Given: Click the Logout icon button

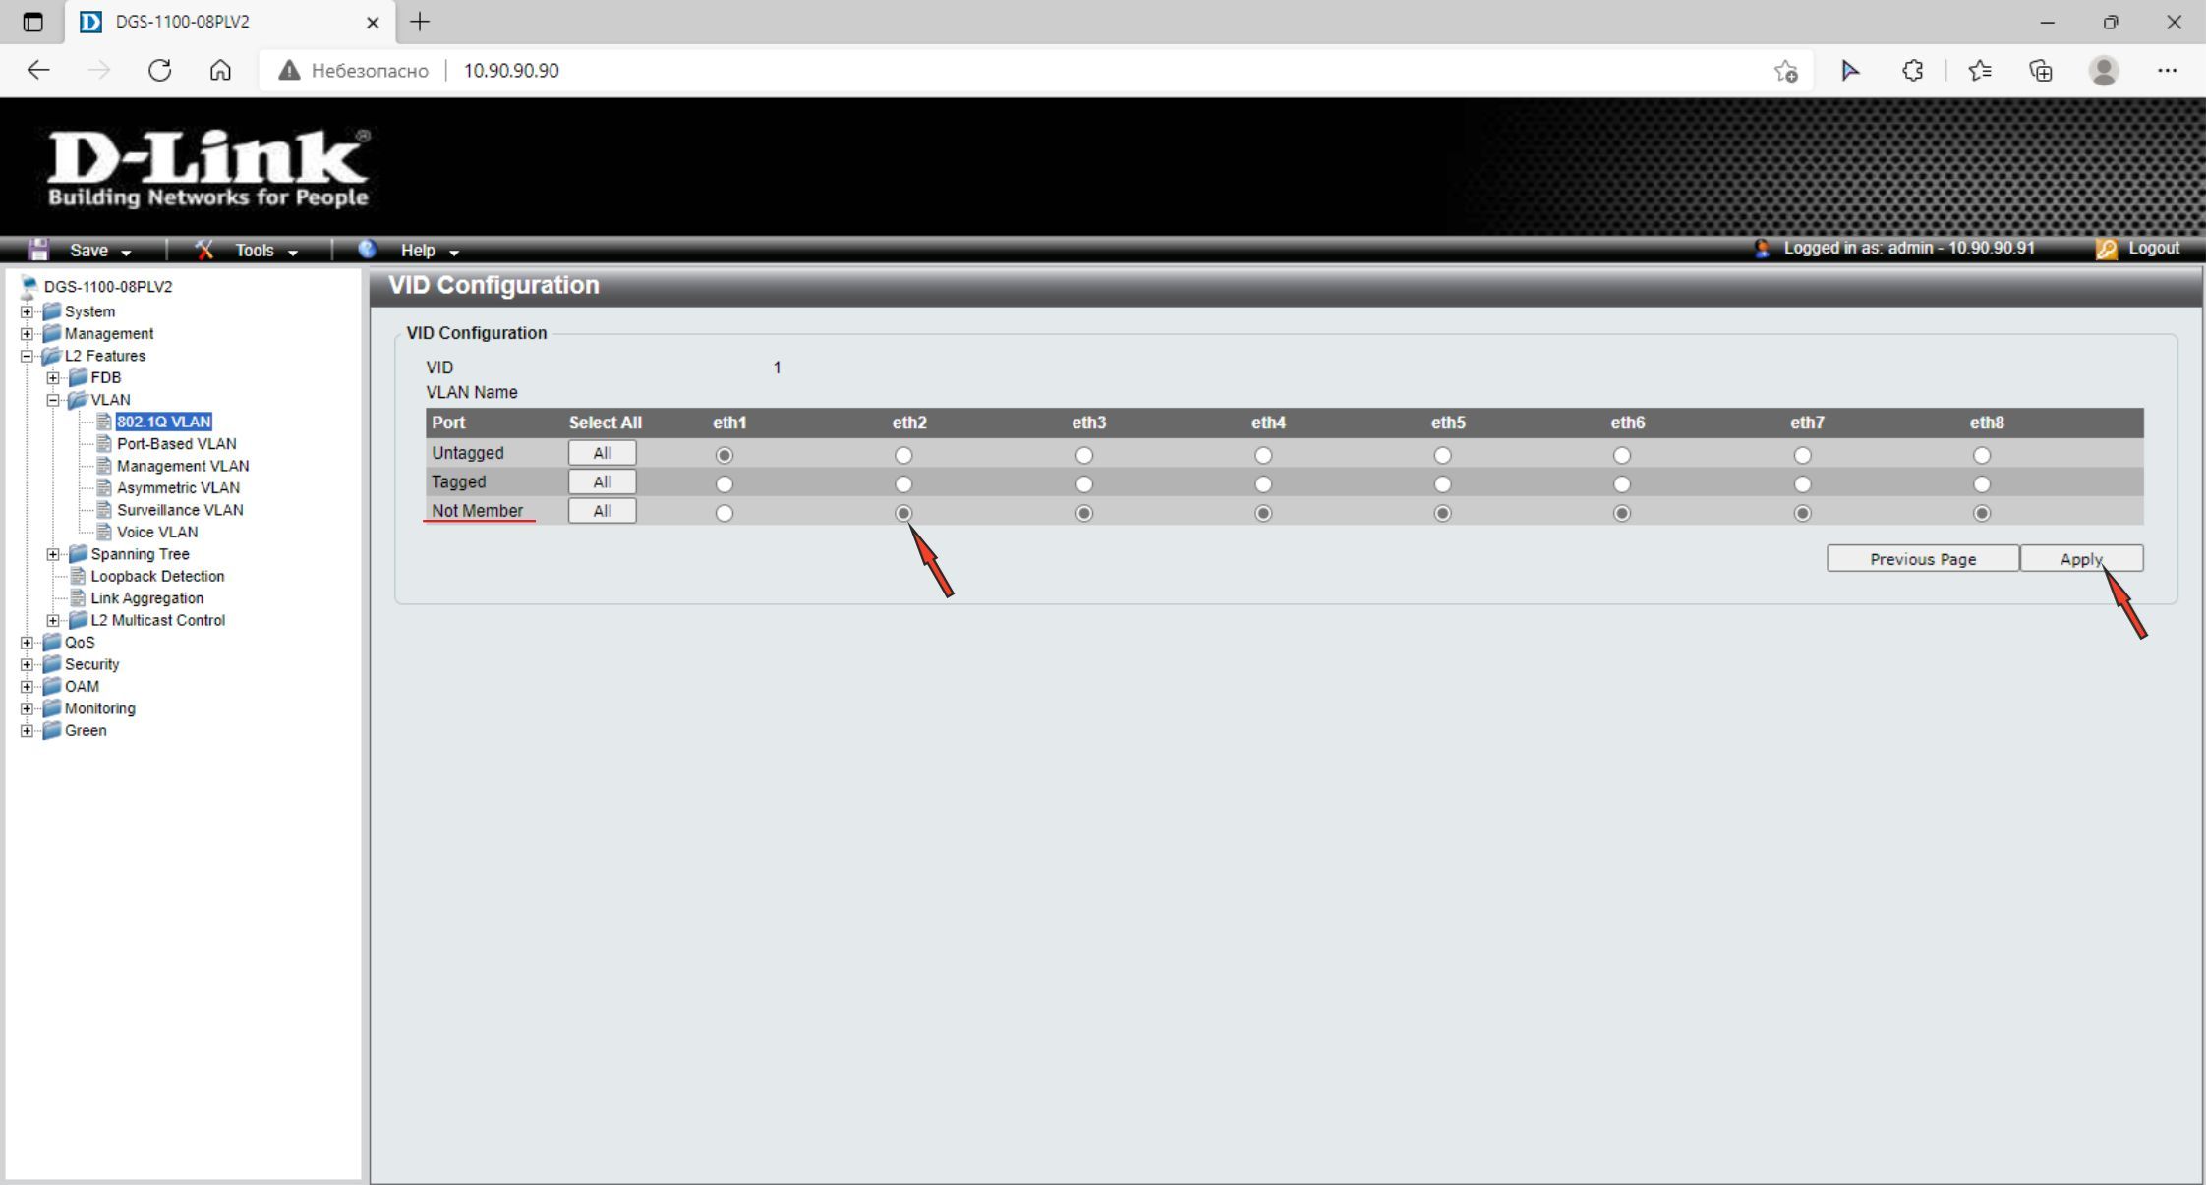Looking at the screenshot, I should pos(2110,248).
